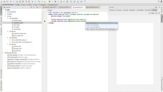
Task: Zoom in the preview with plus icon
Action: click(156, 13)
